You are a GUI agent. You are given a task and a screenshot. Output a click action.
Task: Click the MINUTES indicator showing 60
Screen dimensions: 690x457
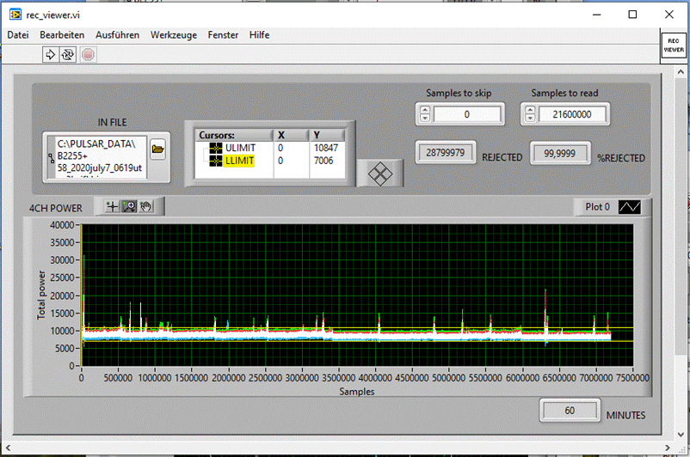coord(570,411)
